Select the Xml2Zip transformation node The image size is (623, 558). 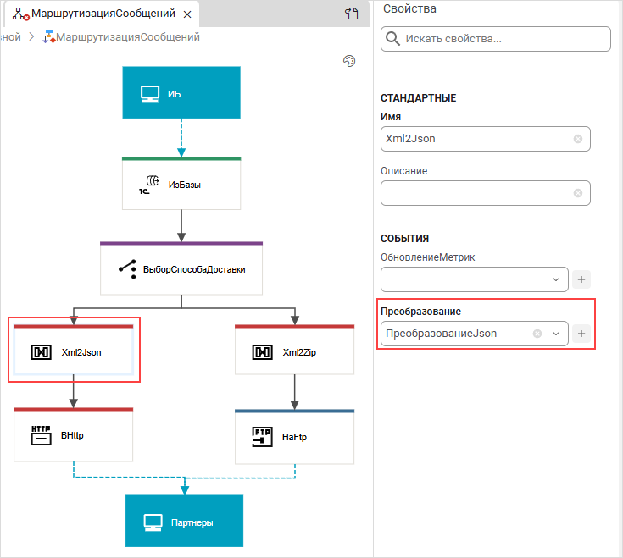294,351
